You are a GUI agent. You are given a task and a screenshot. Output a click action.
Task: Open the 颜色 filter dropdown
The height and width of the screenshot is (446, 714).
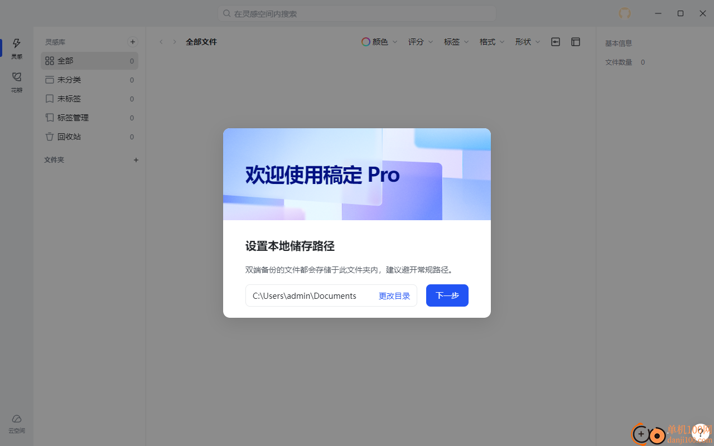click(380, 42)
